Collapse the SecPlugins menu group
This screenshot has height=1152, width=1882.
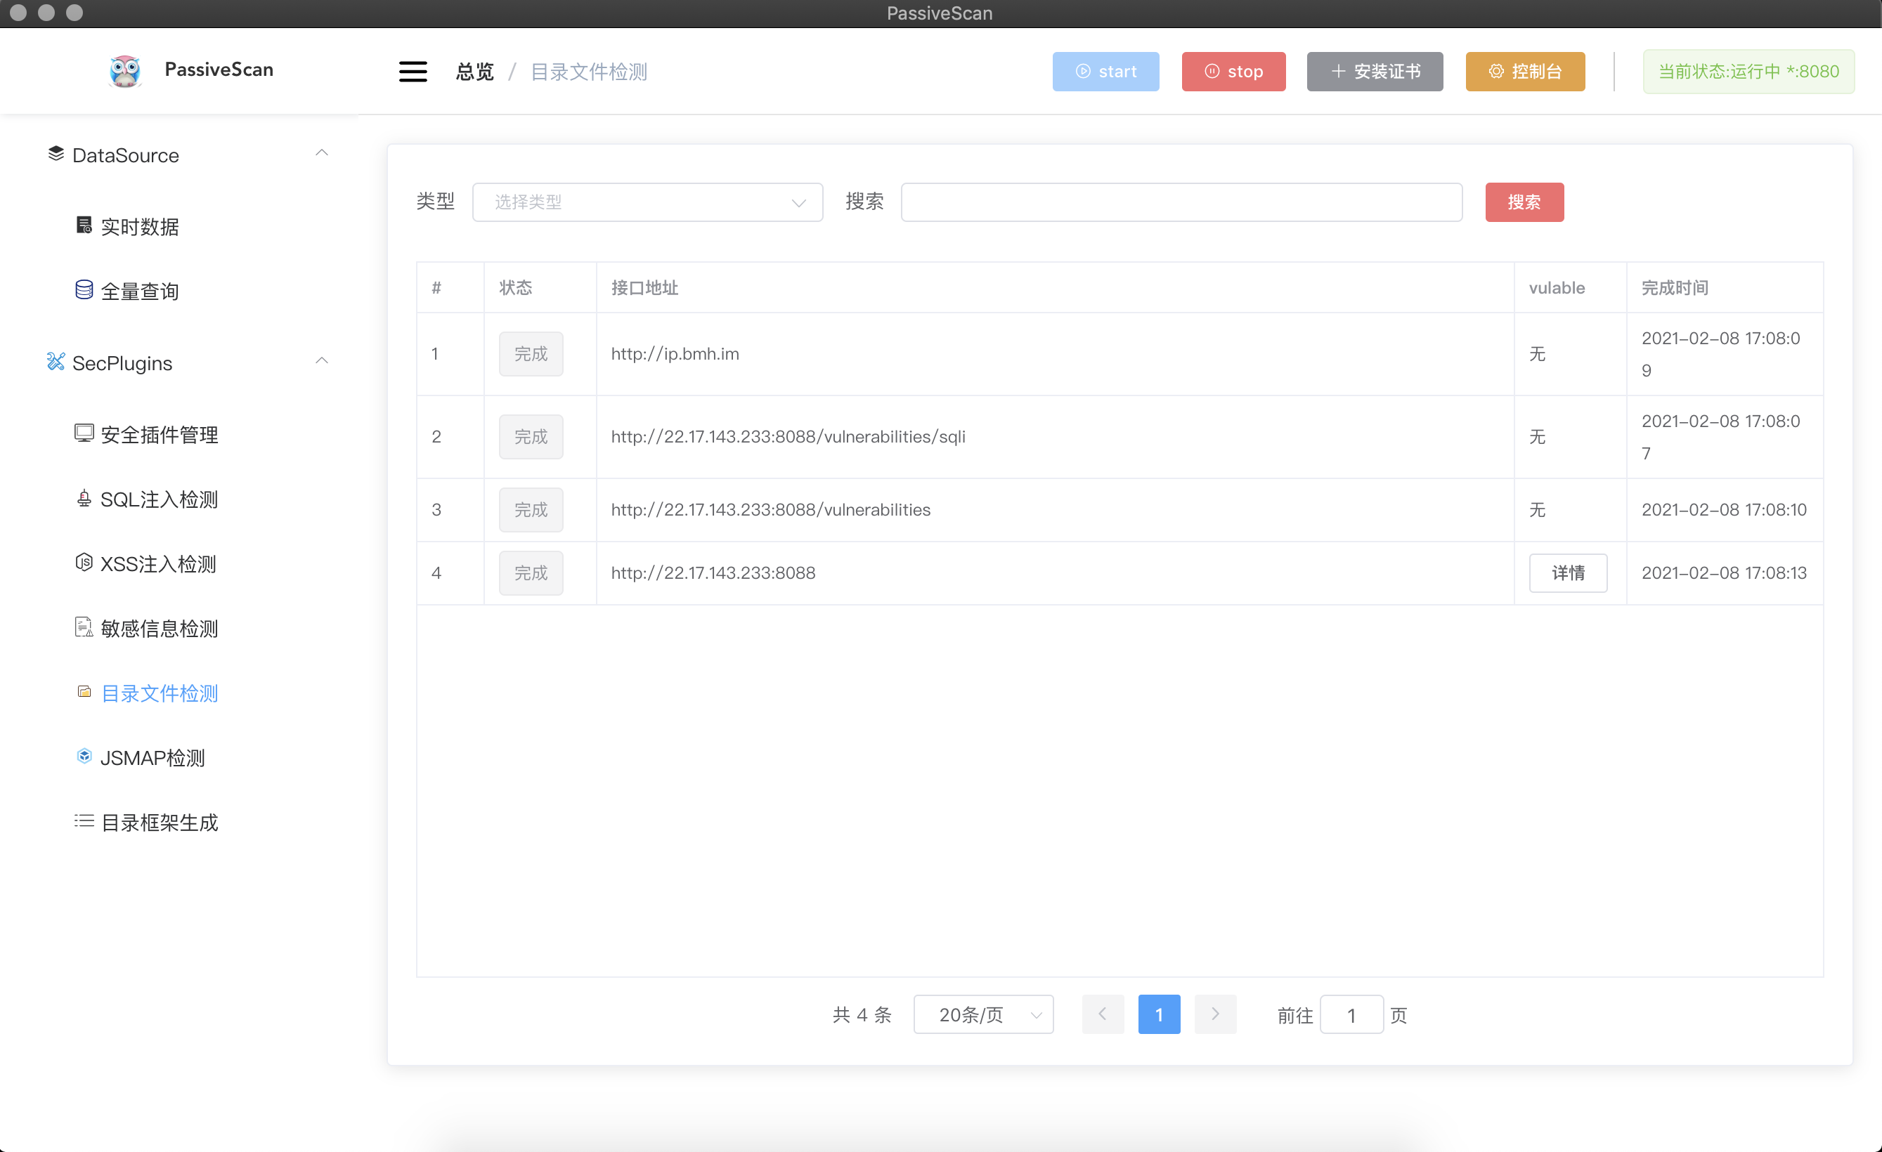(322, 361)
